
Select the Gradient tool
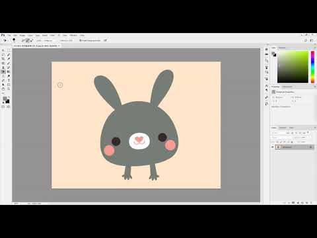[x=9, y=71]
